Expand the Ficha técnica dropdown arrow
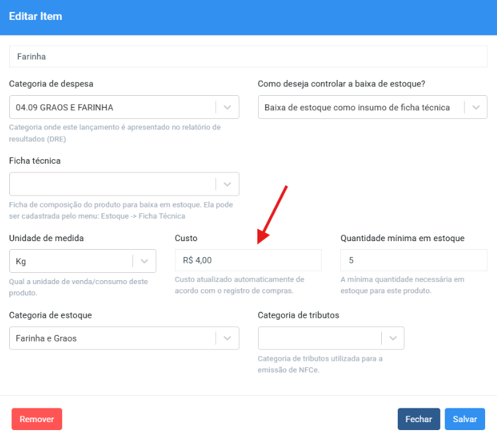This screenshot has width=497, height=438. (227, 184)
